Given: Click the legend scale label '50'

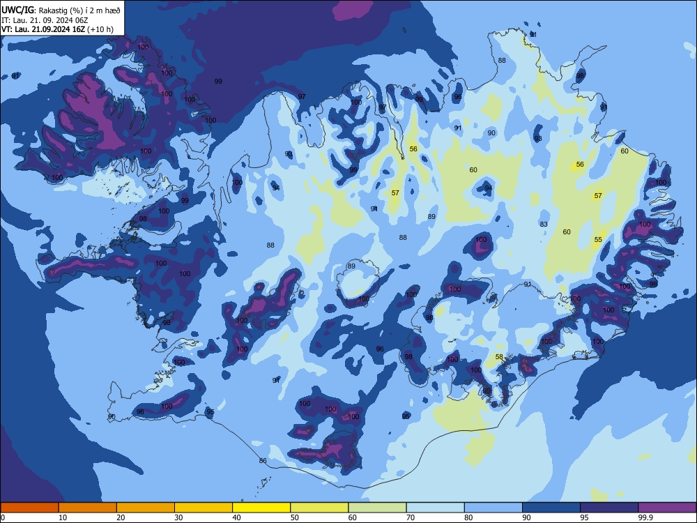Looking at the screenshot, I should click(x=295, y=517).
